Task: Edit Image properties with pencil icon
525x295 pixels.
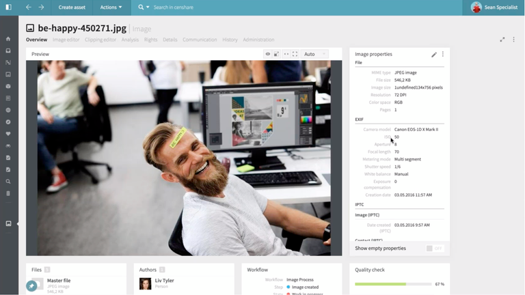Action: [x=434, y=54]
